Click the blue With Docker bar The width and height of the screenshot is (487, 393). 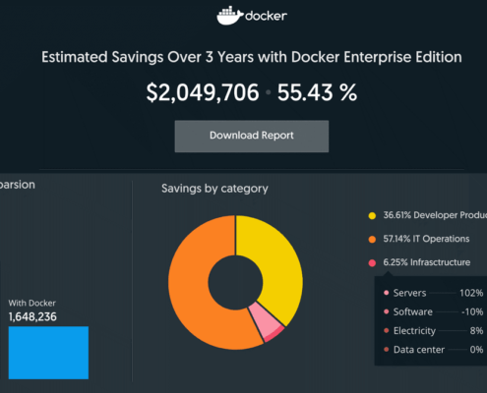pos(48,353)
